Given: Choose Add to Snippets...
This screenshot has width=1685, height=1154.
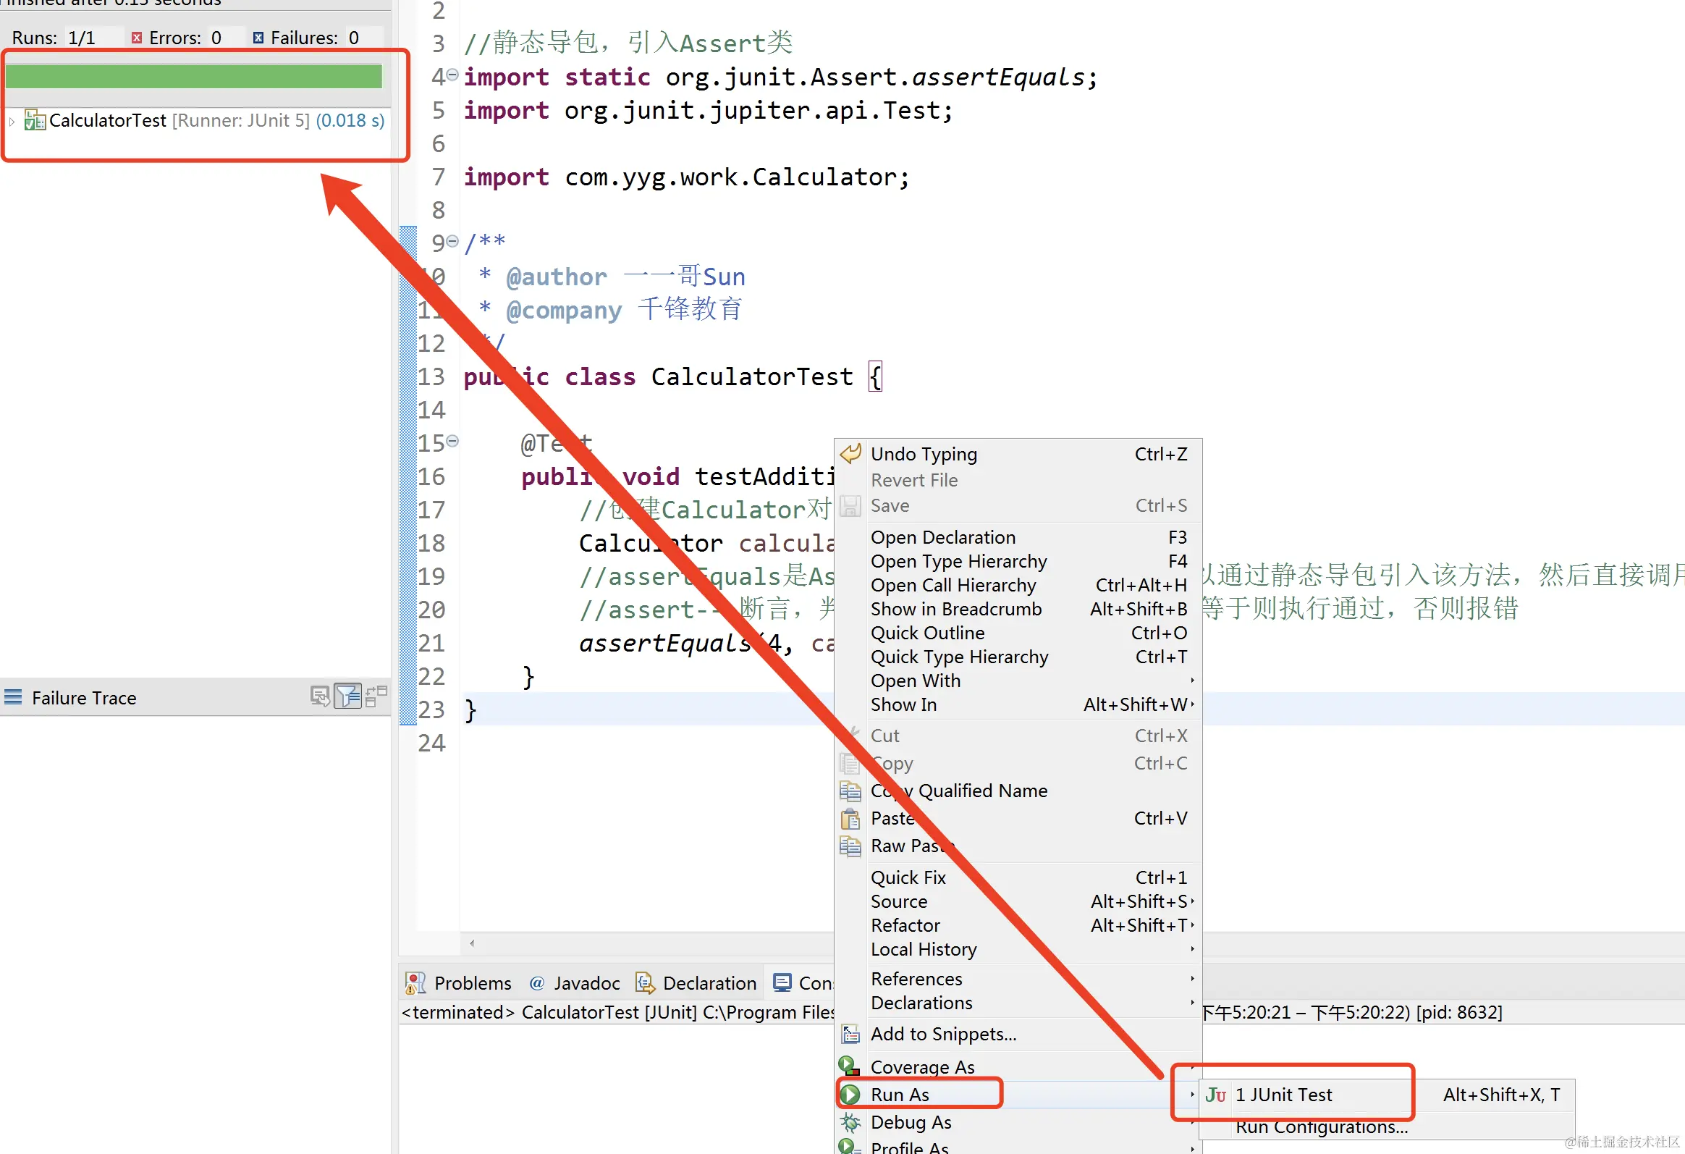Looking at the screenshot, I should tap(1018, 1035).
